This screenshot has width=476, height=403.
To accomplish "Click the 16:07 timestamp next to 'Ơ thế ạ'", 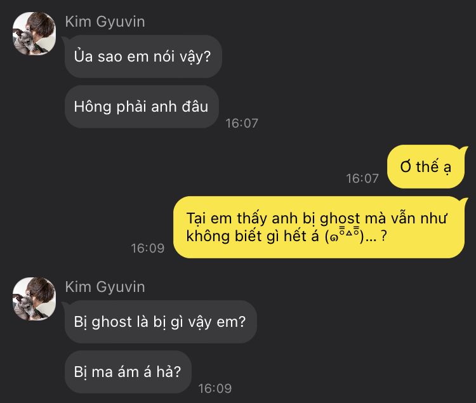I will click(x=362, y=178).
